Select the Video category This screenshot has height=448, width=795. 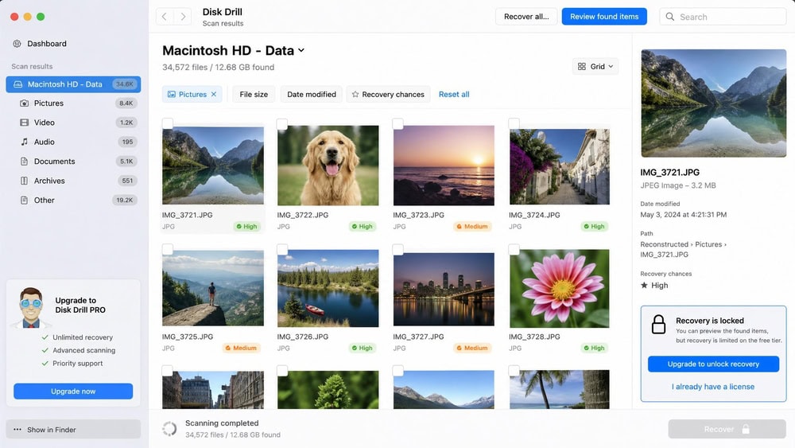(x=73, y=123)
